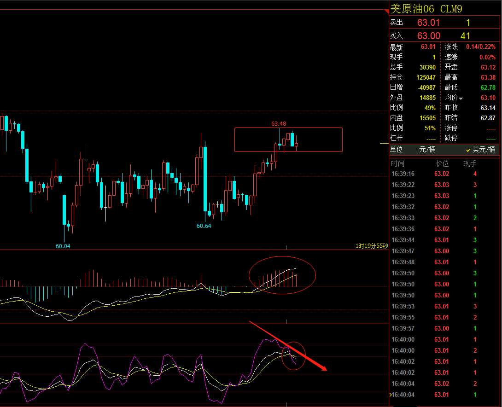Click the 跌停 label
This screenshot has width=502, height=407.
point(451,138)
